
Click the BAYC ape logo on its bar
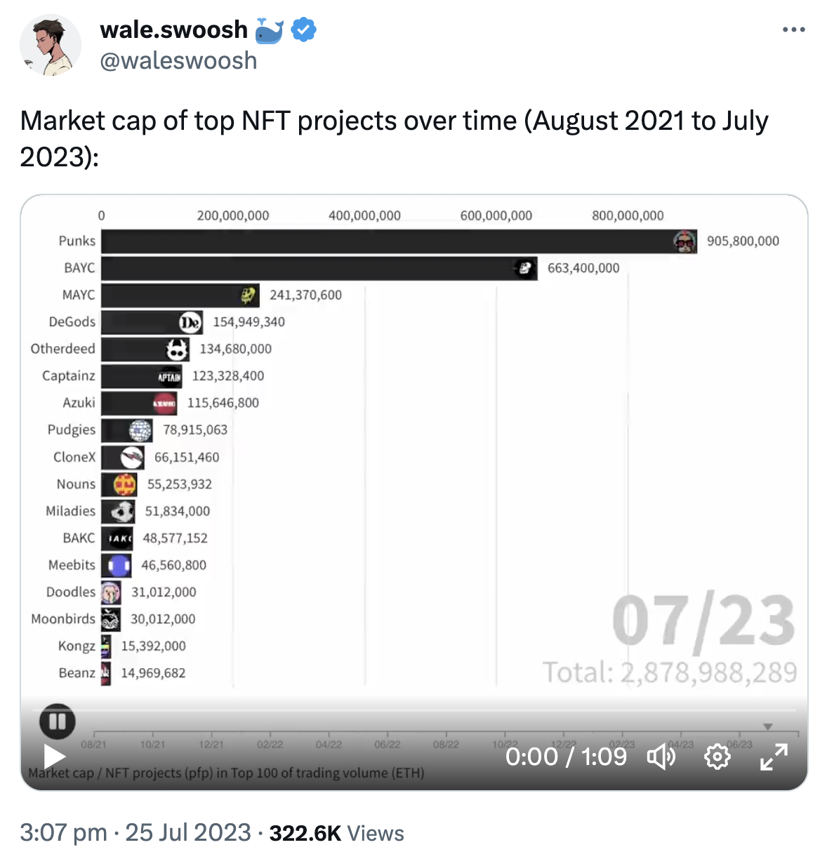click(524, 268)
